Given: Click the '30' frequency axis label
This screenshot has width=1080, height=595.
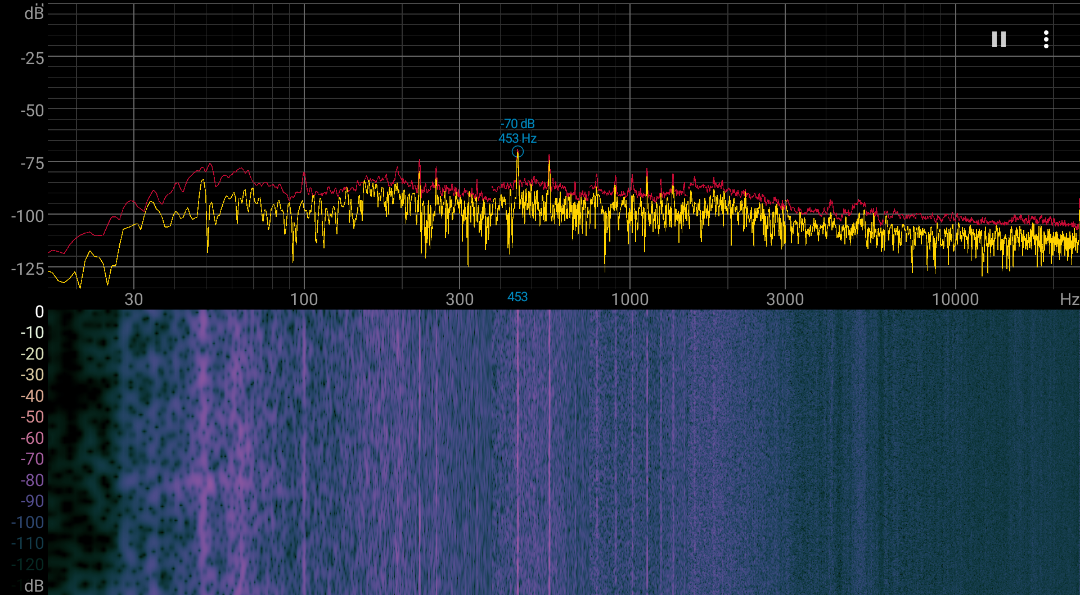Looking at the screenshot, I should coord(134,299).
